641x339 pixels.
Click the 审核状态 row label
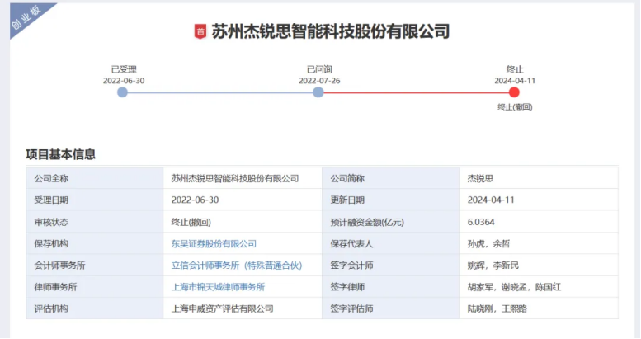[x=51, y=222]
